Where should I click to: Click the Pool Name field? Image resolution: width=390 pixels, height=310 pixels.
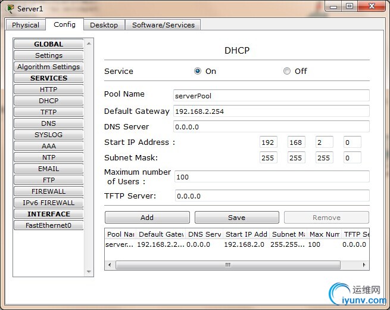point(271,95)
